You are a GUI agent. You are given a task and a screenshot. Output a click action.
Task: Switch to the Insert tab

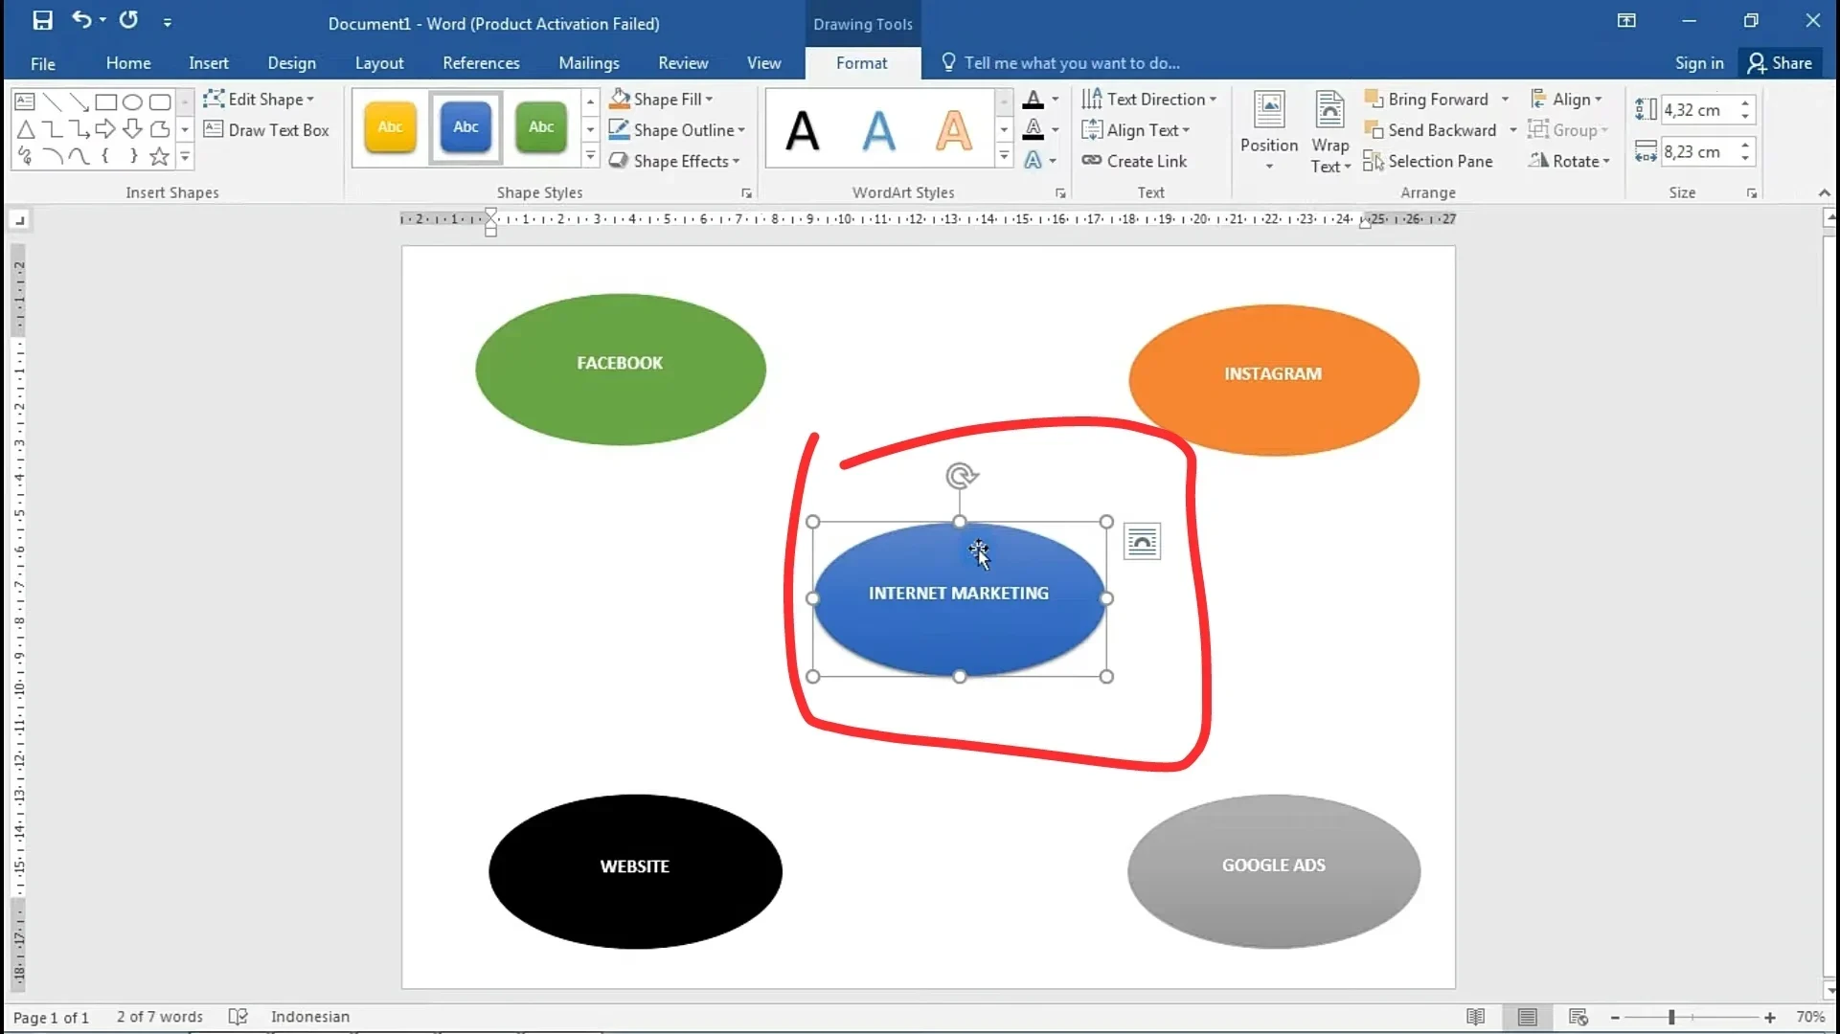coord(208,63)
